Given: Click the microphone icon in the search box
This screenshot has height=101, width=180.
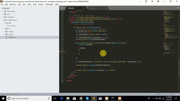Looking at the screenshot, I should (49, 98).
